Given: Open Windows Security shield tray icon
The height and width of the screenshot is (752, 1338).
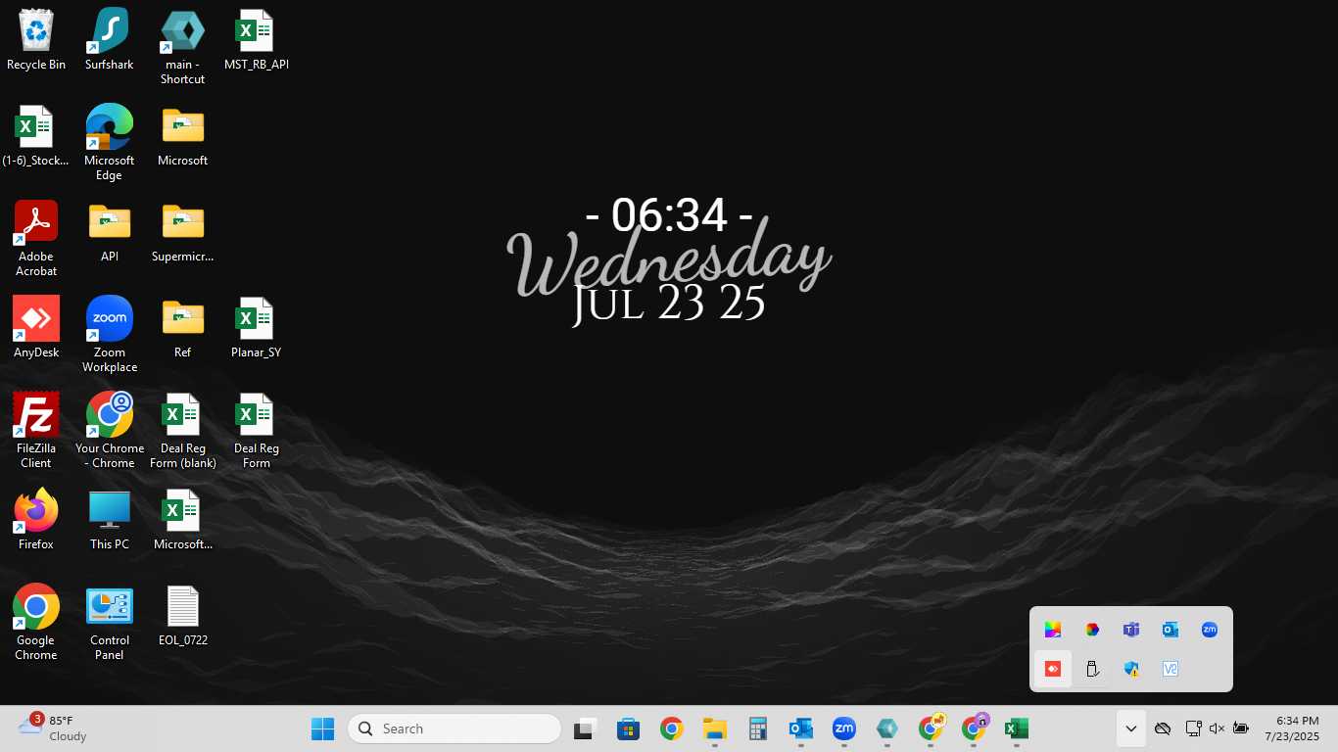Looking at the screenshot, I should tap(1131, 669).
